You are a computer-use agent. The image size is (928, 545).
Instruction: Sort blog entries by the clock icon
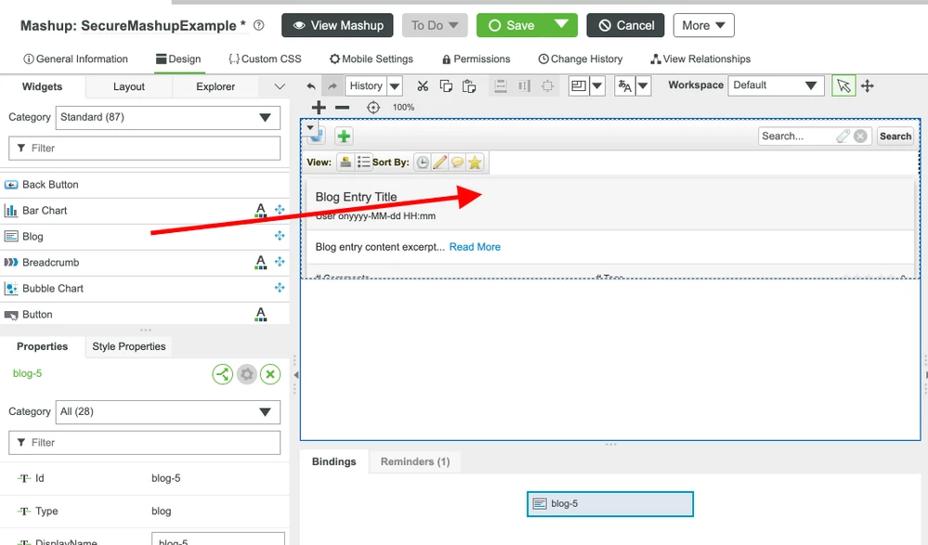click(422, 162)
